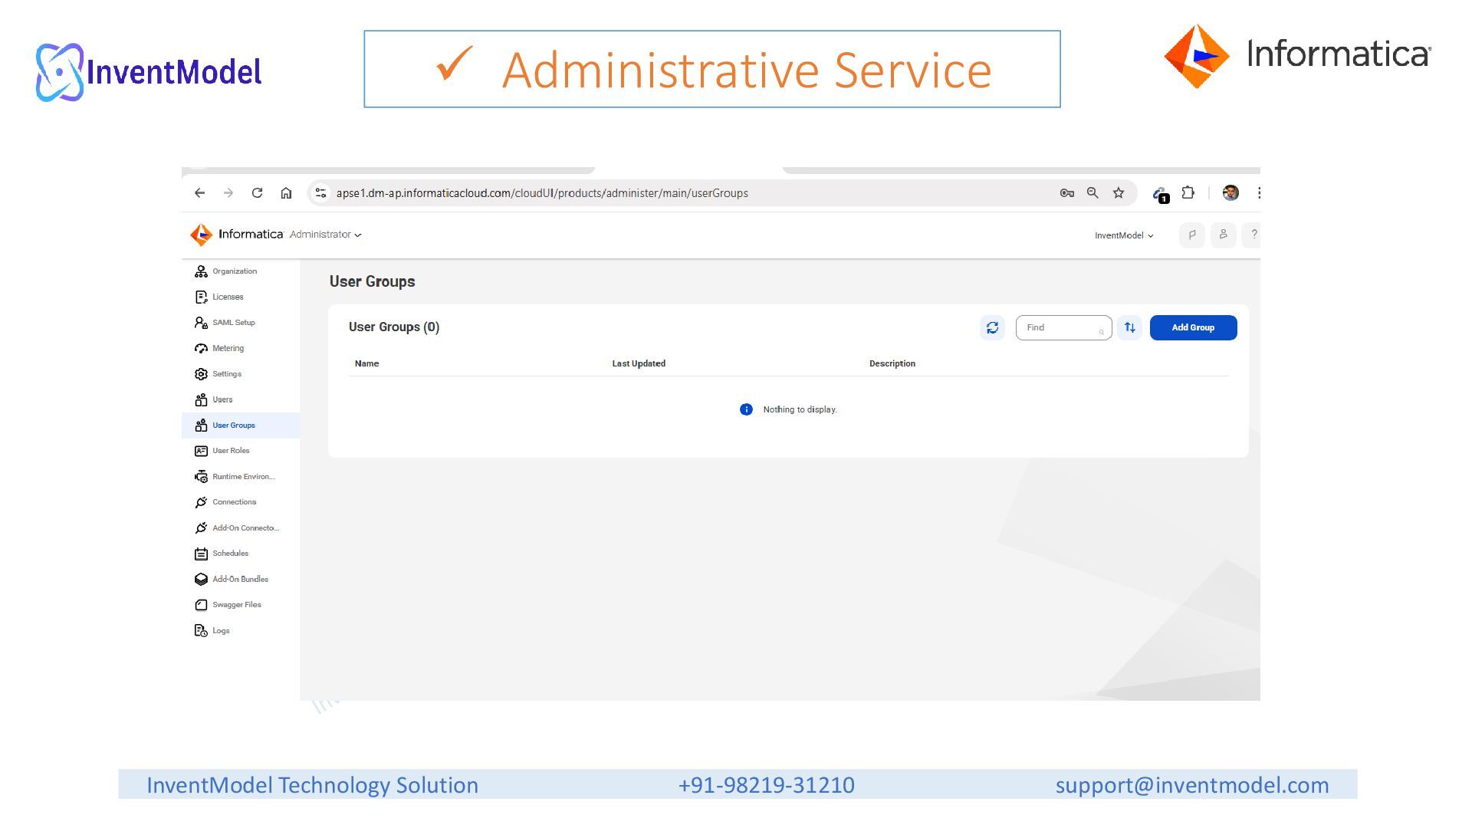
Task: Open the password key icon
Action: click(1066, 193)
